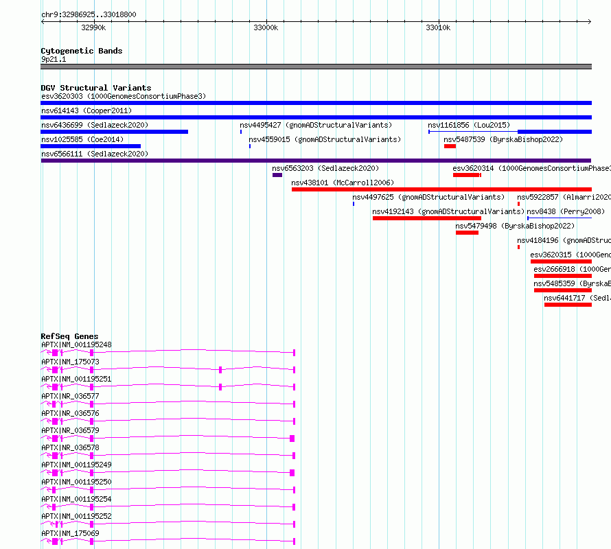This screenshot has width=611, height=549.
Task: Click the red bar of nsv438101
Action: (x=441, y=189)
